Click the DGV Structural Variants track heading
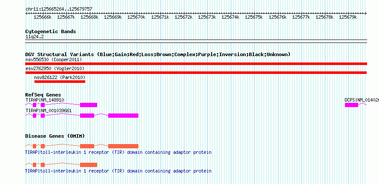Image resolution: width=379 pixels, height=184 pixels. click(158, 54)
